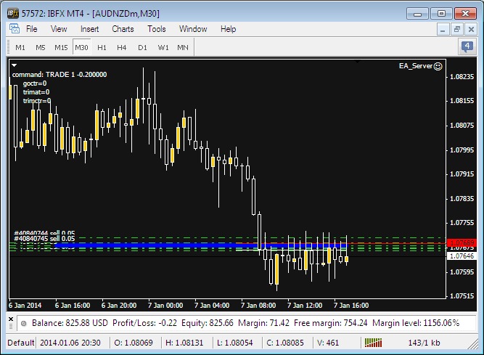The height and width of the screenshot is (355, 484).
Task: Click the trimat=0 chart comment
Action: [36, 92]
